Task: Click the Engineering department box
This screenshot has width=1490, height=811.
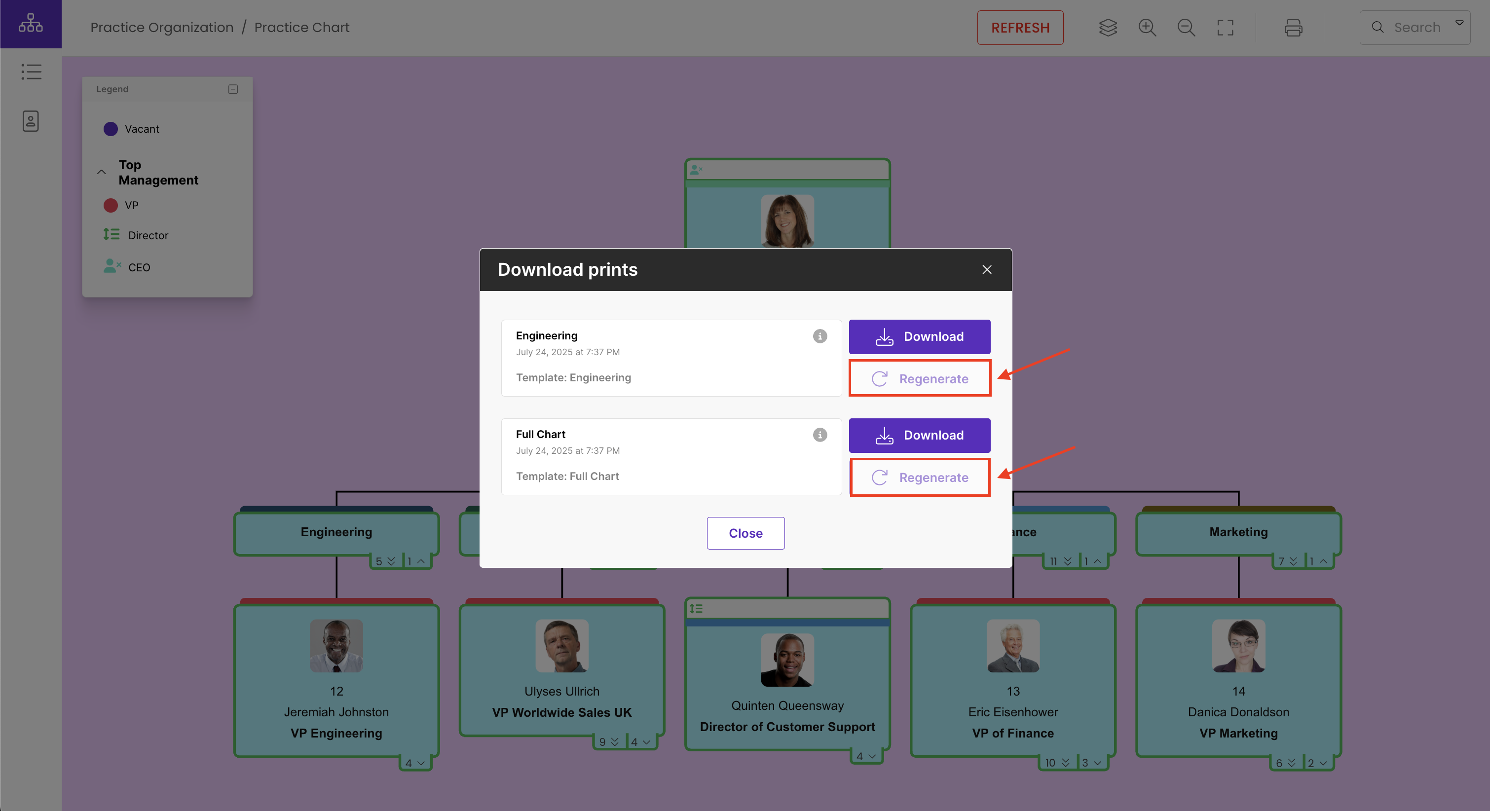Action: pyautogui.click(x=336, y=532)
